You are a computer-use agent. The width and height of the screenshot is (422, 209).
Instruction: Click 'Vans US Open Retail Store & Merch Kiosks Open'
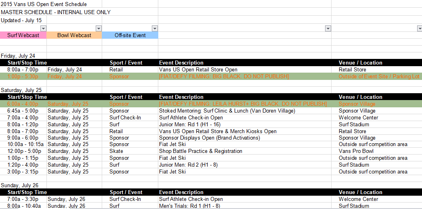[x=218, y=131]
